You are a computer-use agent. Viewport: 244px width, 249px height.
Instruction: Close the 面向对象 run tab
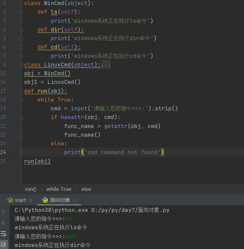coord(75,200)
